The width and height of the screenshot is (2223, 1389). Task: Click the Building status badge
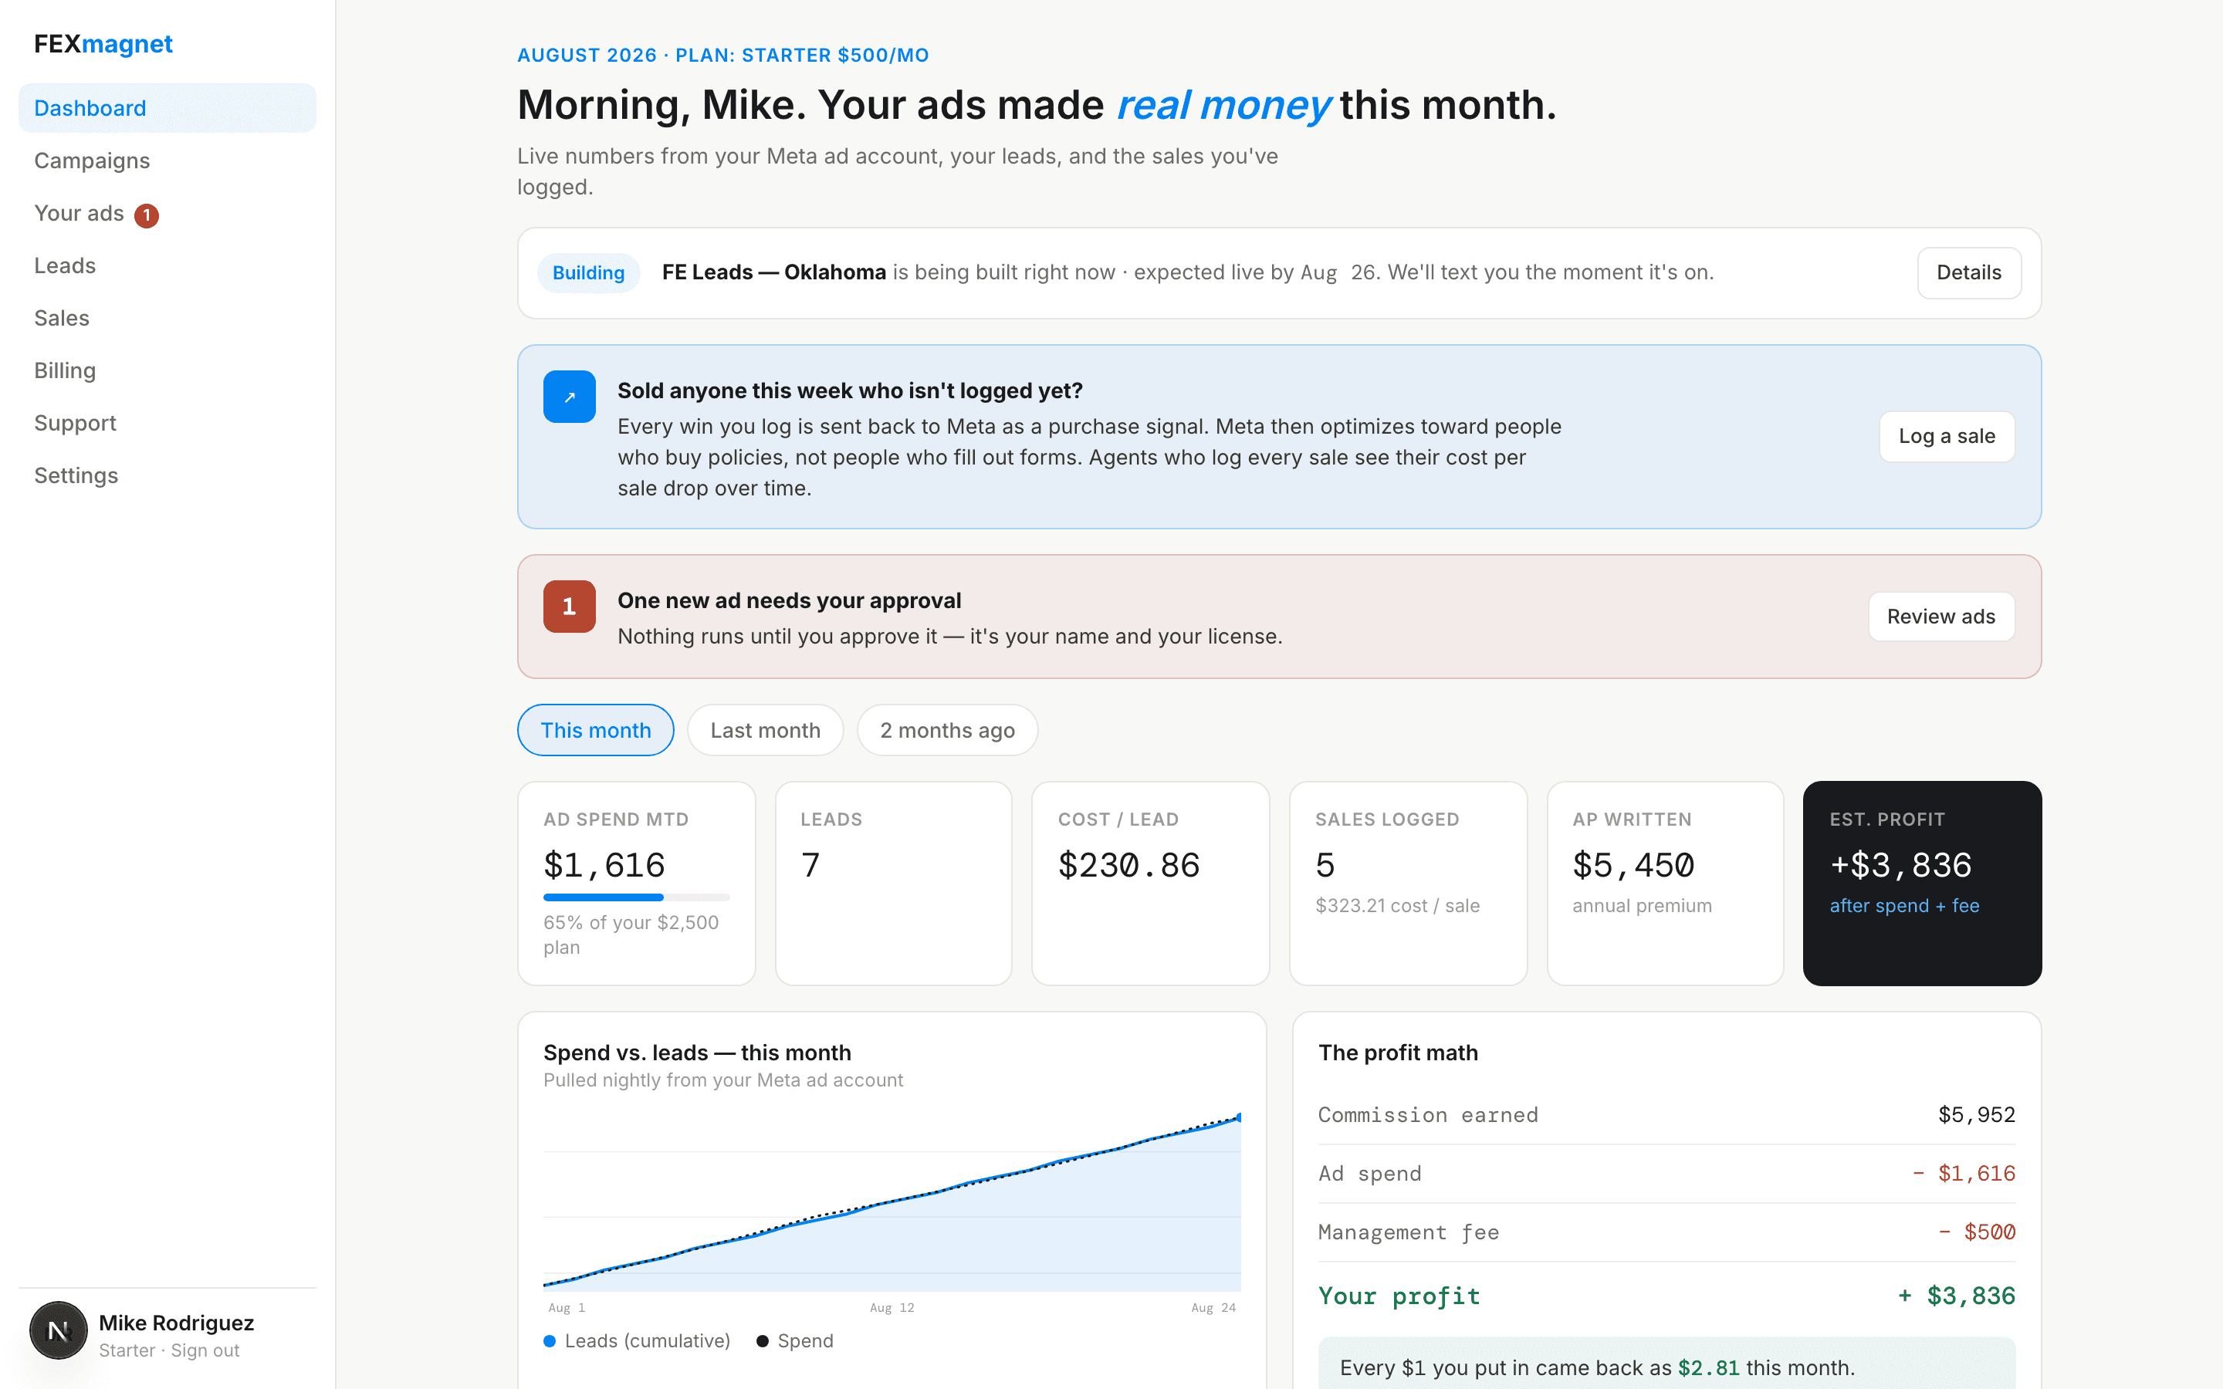click(588, 273)
